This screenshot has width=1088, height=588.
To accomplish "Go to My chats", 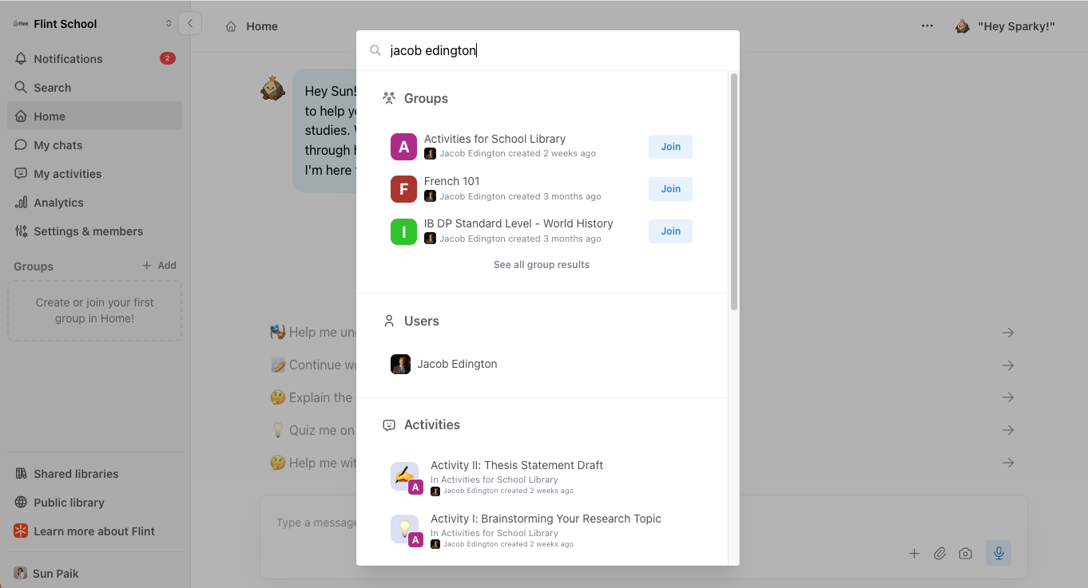I will tap(94, 145).
